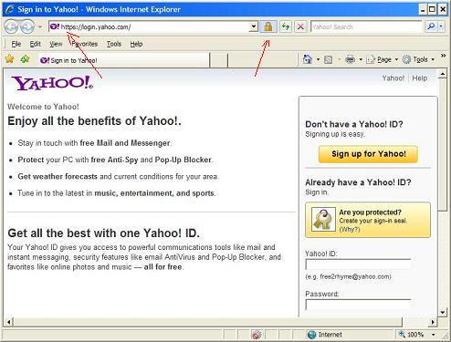Click the (Why?) link

point(350,229)
